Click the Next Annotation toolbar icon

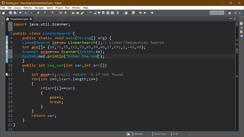[126, 13]
